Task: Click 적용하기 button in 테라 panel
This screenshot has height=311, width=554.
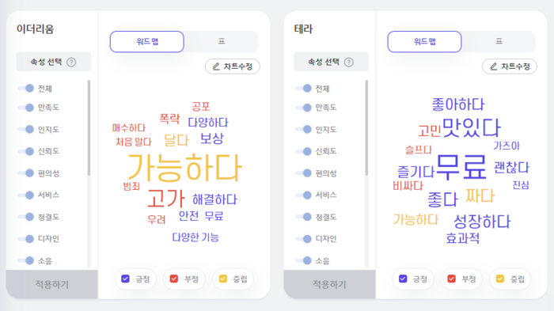Action: pos(330,285)
